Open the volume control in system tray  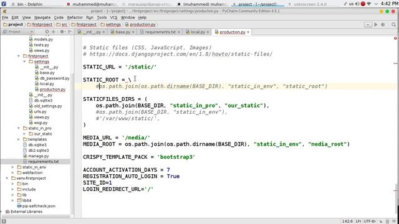[357, 4]
